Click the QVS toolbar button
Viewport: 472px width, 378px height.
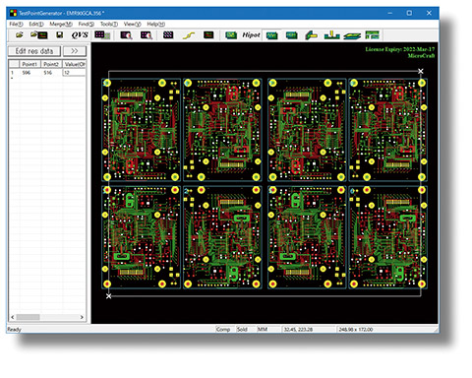pos(80,34)
